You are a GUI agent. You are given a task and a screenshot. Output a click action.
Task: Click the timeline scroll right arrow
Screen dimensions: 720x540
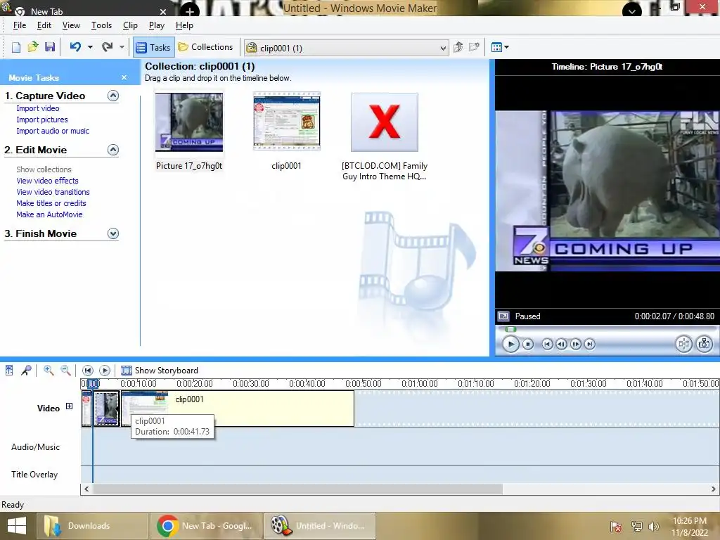(x=714, y=489)
